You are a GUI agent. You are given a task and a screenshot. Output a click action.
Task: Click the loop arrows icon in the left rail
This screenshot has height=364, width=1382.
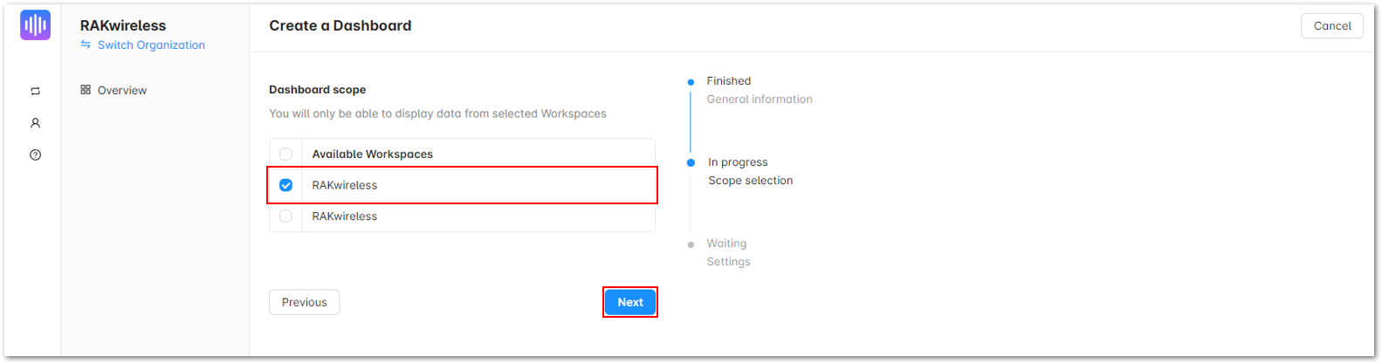tap(35, 91)
